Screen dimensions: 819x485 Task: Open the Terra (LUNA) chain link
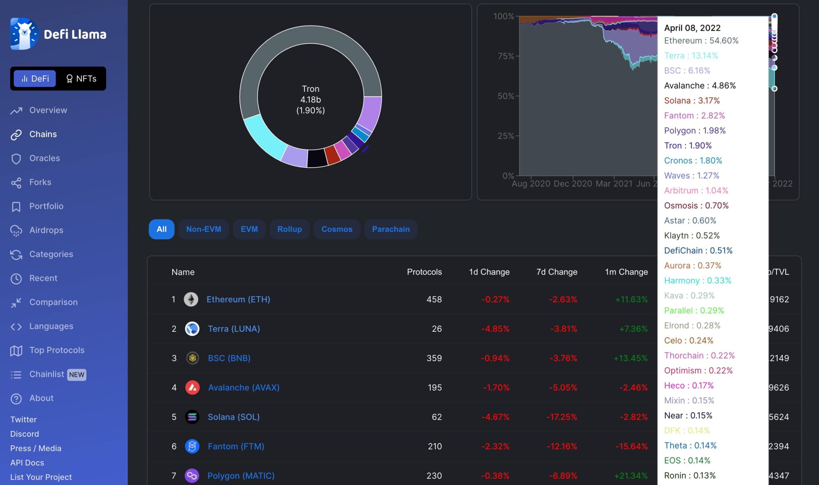click(234, 329)
